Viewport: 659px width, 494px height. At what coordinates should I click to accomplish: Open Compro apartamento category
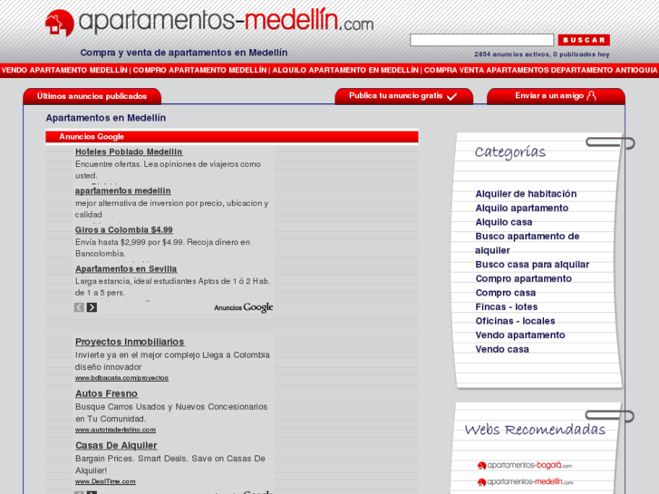pos(523,279)
